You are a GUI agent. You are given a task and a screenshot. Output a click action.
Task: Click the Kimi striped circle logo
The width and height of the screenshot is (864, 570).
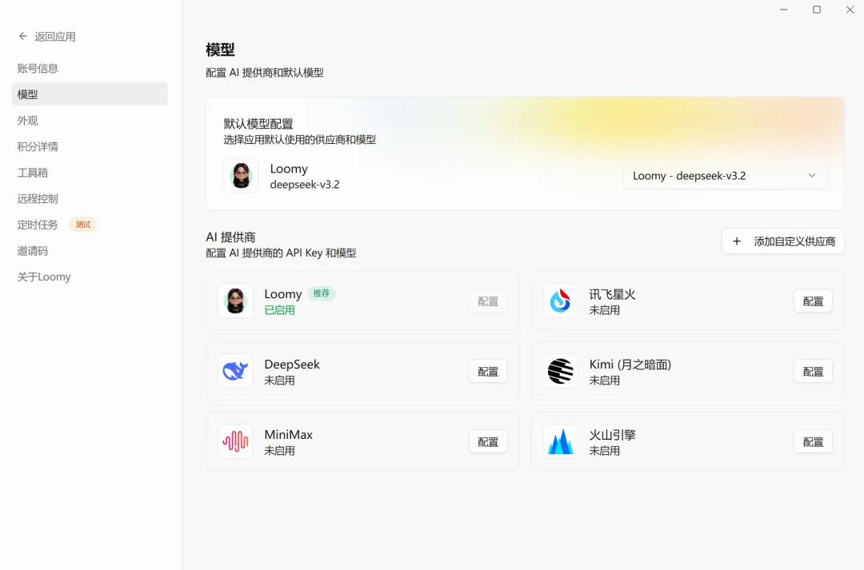pos(560,371)
